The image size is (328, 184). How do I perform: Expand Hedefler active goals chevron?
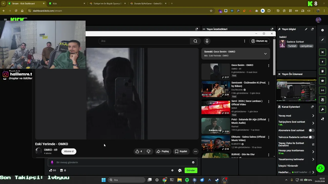[x=313, y=172]
